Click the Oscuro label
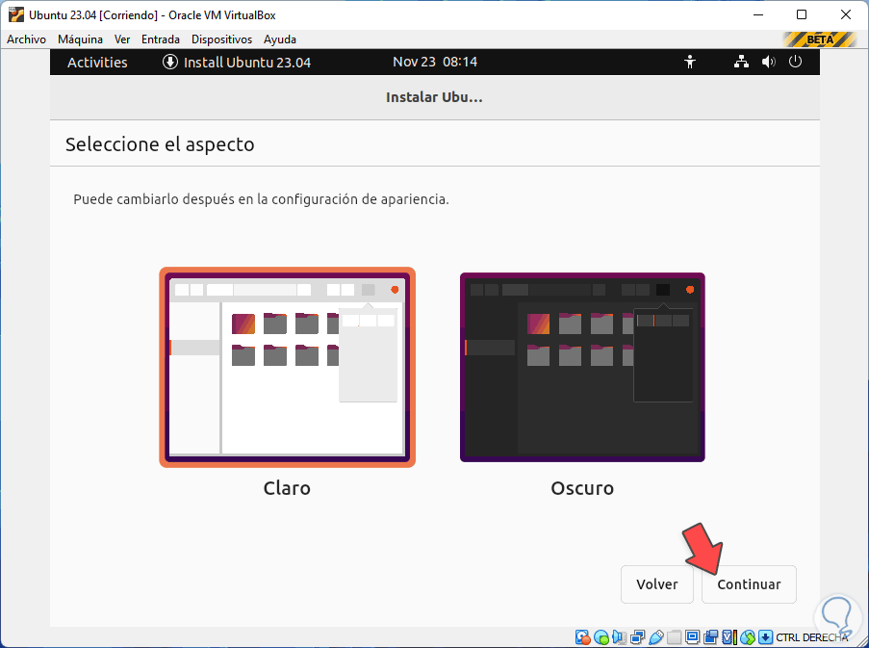 582,488
